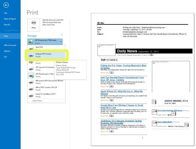Click View Online link under Daily News
This screenshot has width=196, height=149.
coord(121,55)
